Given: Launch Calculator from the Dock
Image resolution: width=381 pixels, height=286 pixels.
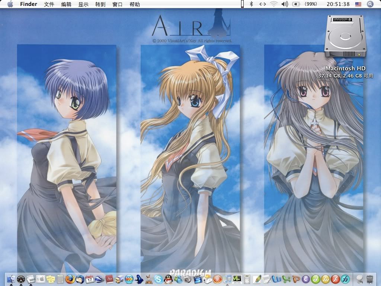Looking at the screenshot, I should click(x=60, y=279).
